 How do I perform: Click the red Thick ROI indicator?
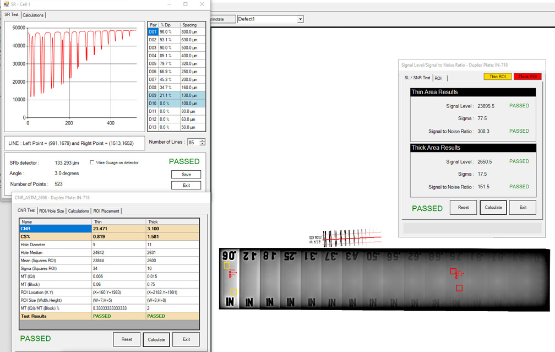point(527,77)
